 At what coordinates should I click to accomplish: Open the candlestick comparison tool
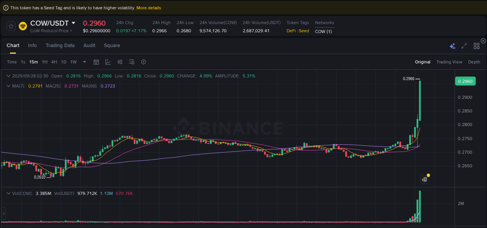point(120,62)
